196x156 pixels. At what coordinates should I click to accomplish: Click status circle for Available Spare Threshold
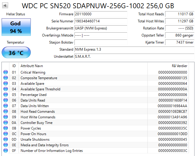(6, 89)
